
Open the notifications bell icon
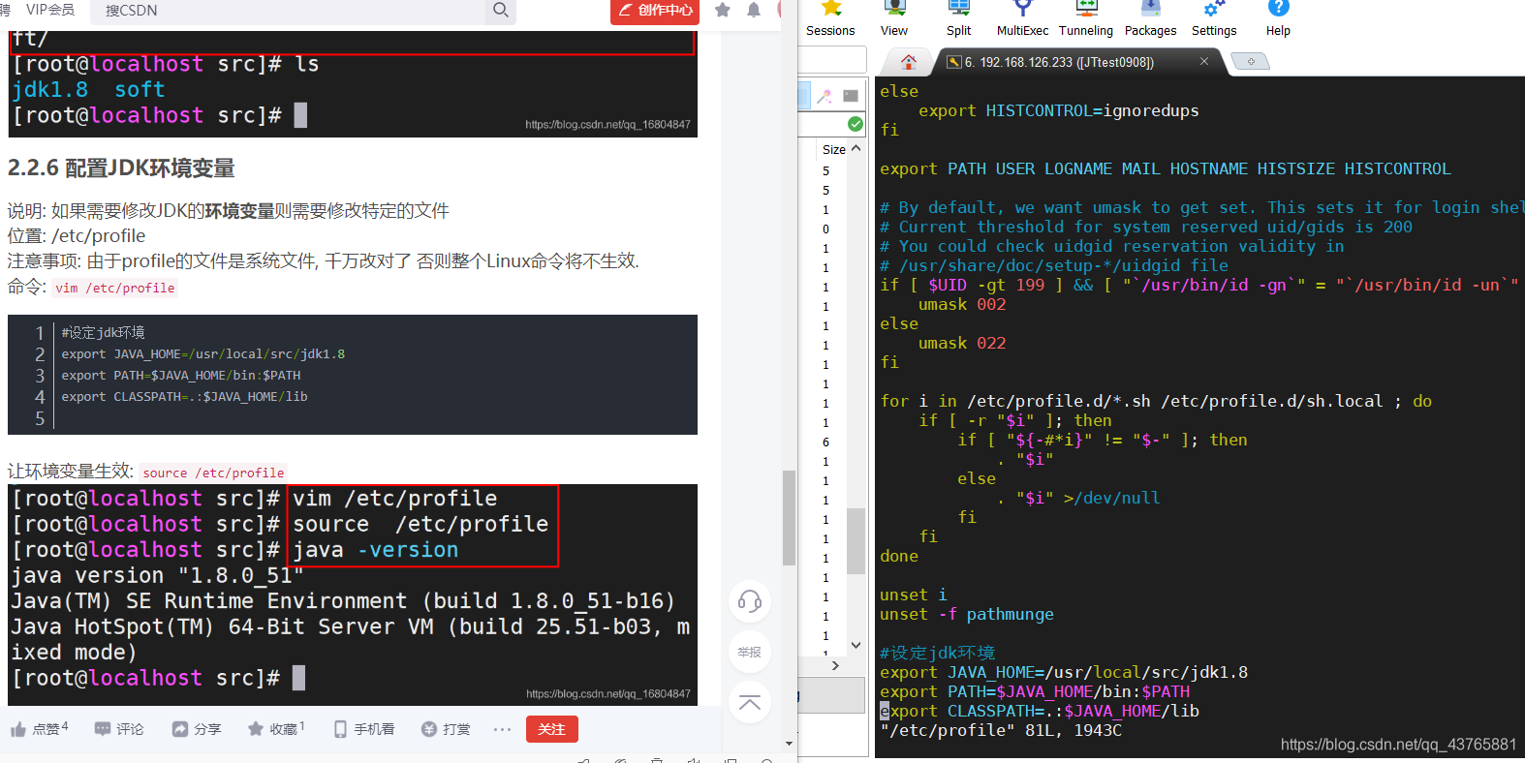point(754,10)
